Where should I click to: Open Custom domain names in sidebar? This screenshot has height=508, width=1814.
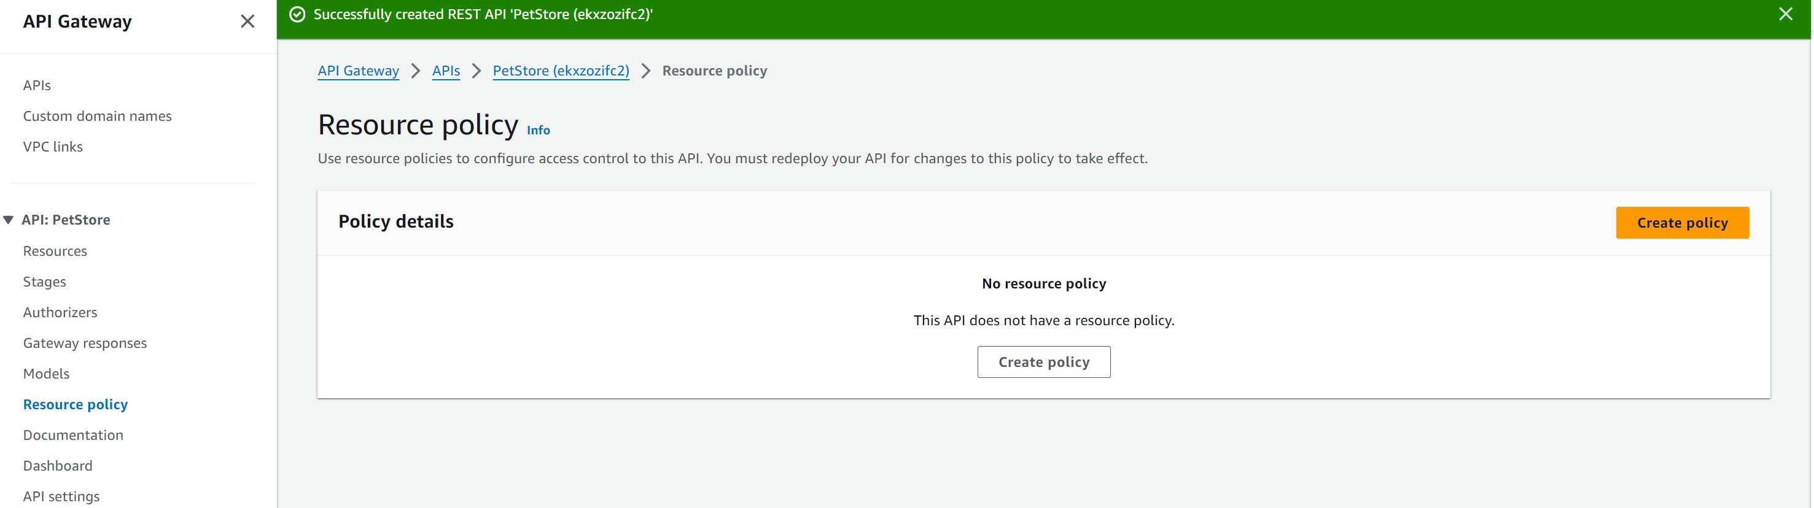(97, 116)
